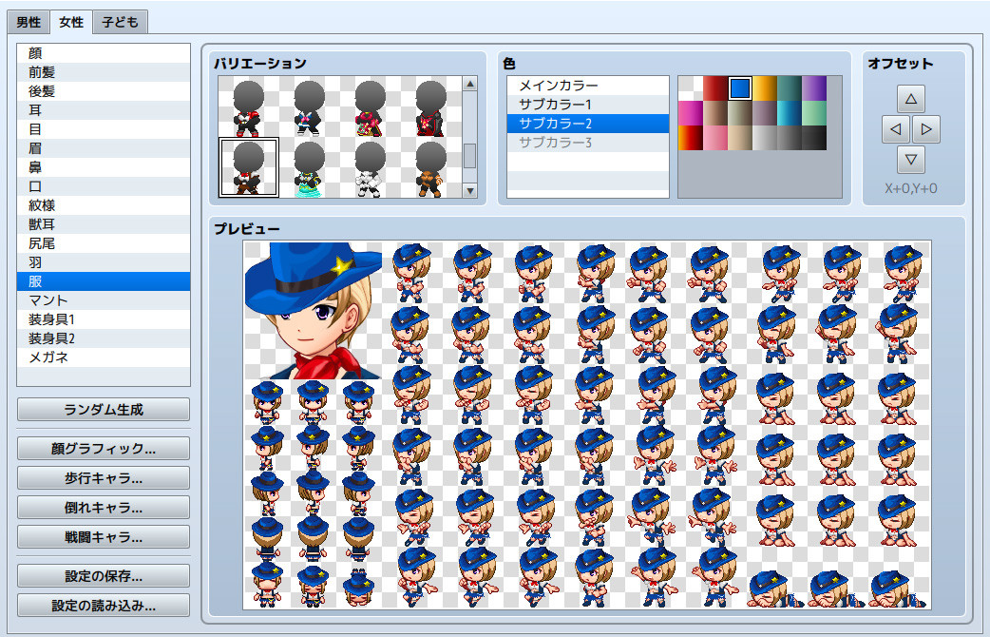Switch to the 子ども tab

119,21
